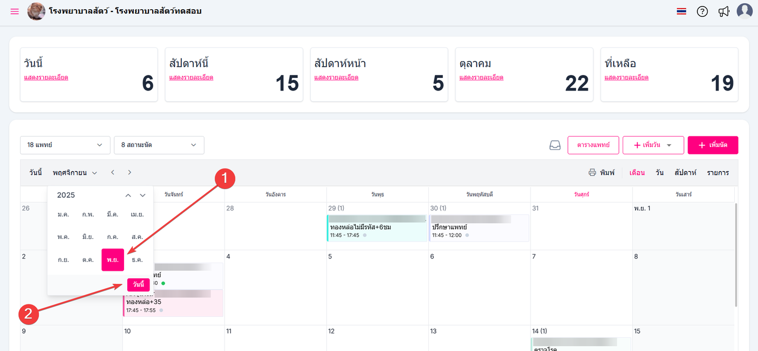
Task: Click แสดงรายละเอียด link under วันนี้ card
Action: point(46,77)
